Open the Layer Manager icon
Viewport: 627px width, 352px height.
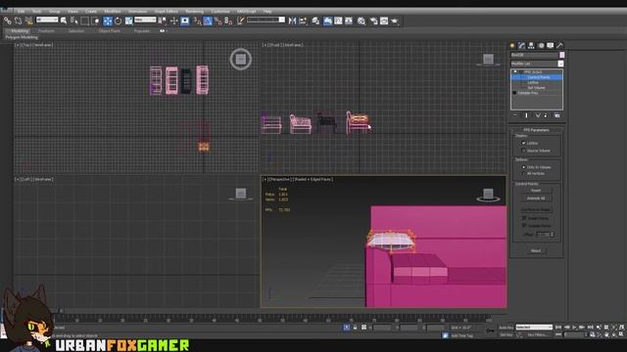pyautogui.click(x=315, y=21)
